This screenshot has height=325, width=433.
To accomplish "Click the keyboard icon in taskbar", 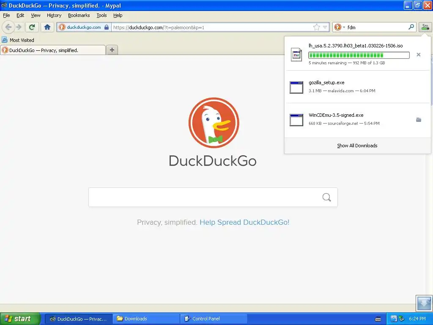I will [x=378, y=319].
